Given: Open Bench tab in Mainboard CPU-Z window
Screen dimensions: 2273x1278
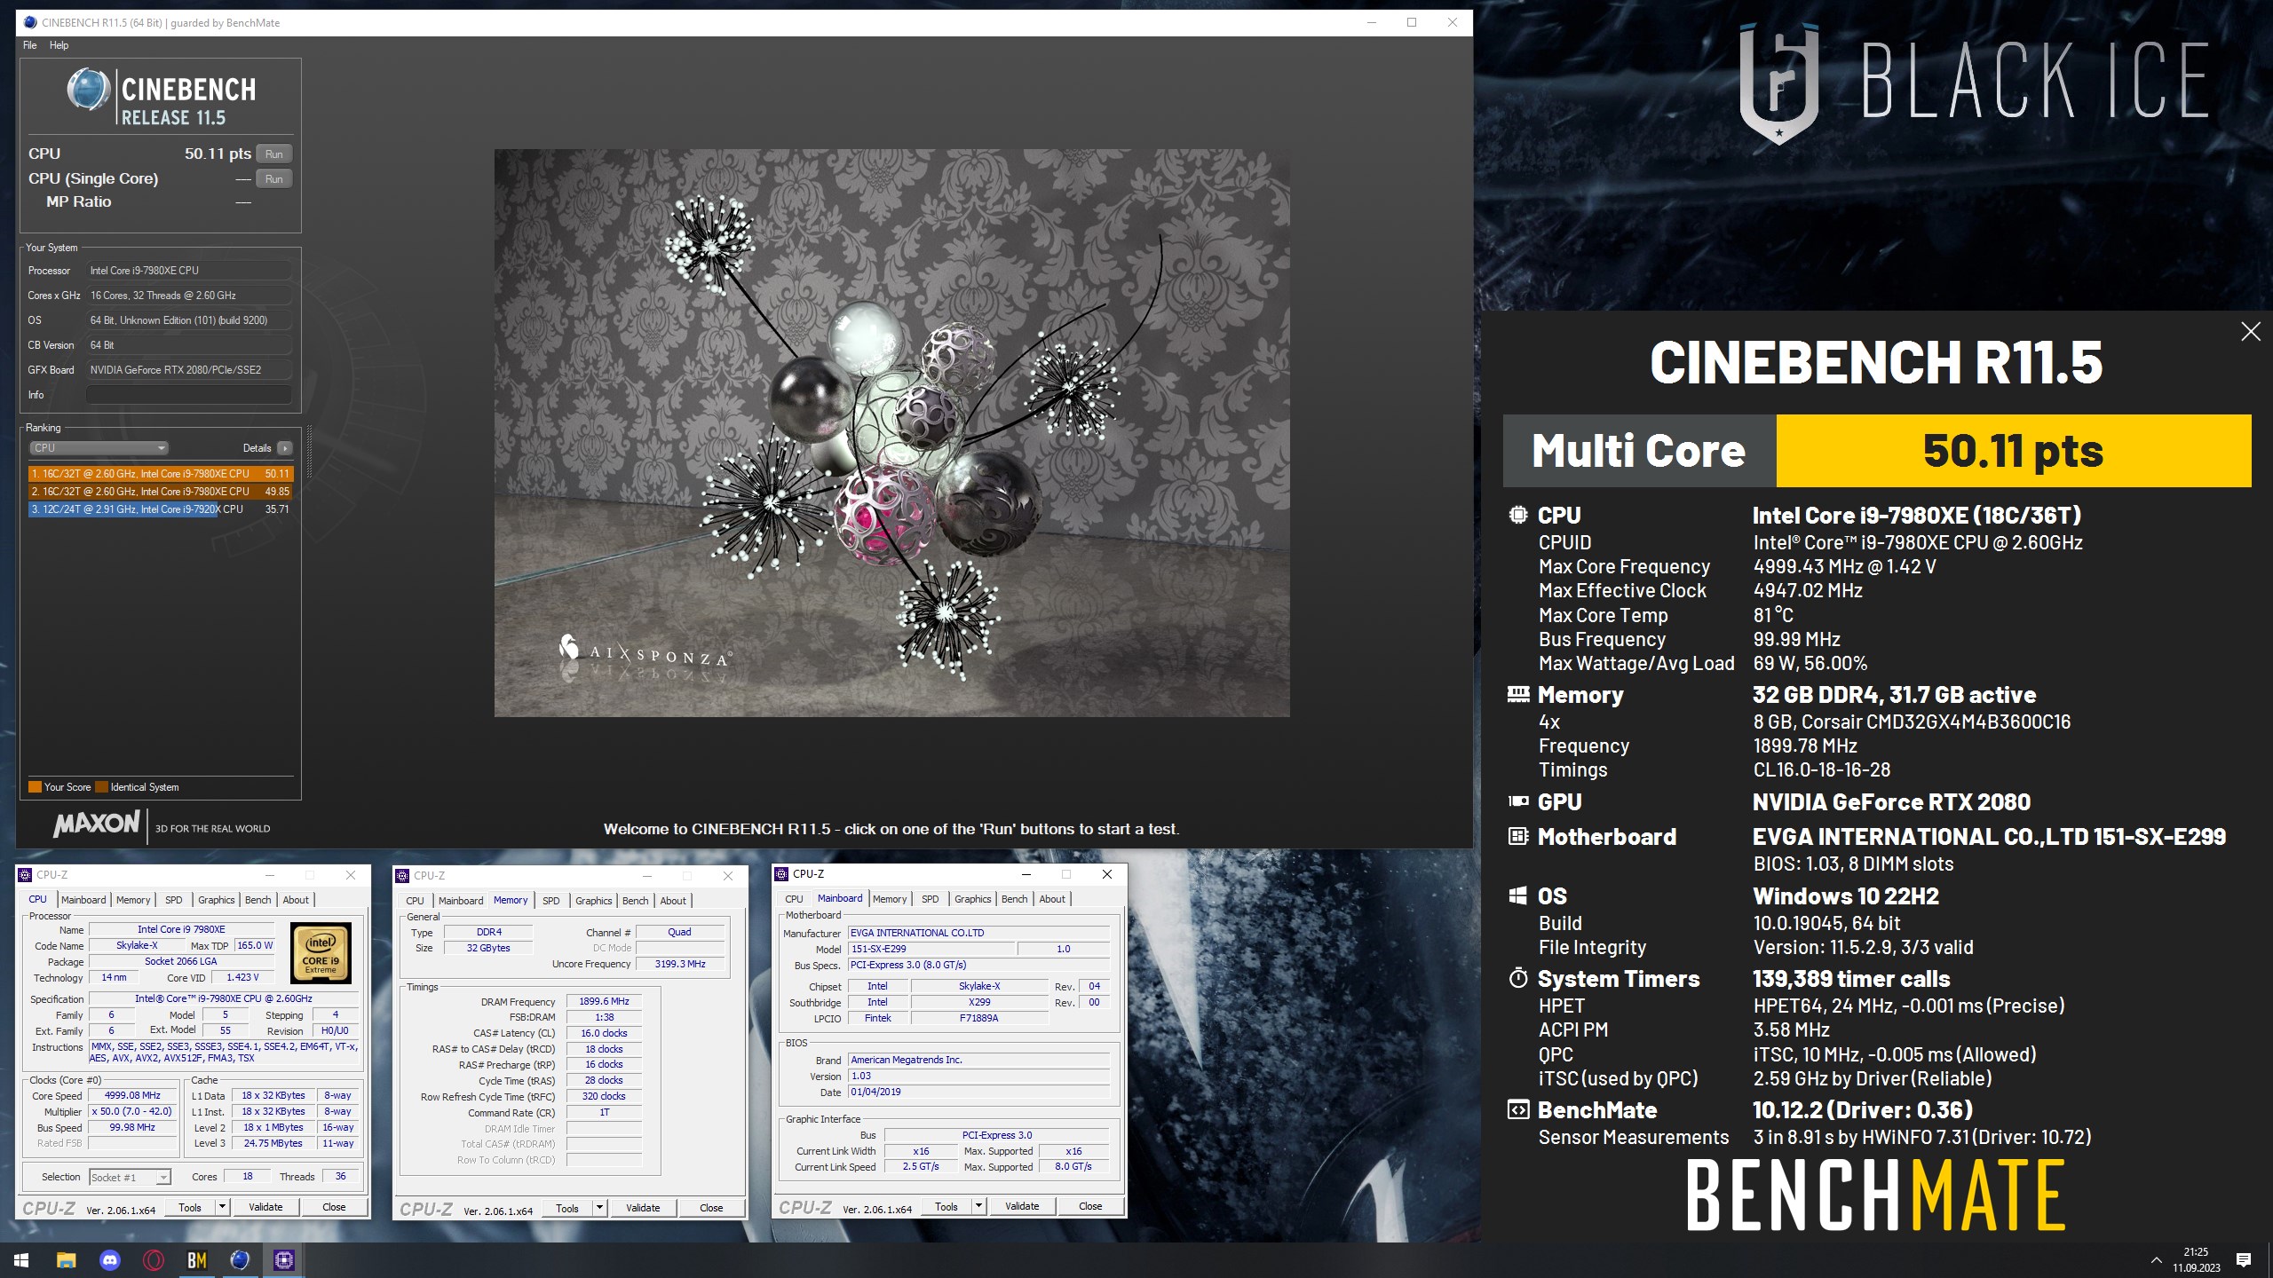Looking at the screenshot, I should pos(1015,899).
